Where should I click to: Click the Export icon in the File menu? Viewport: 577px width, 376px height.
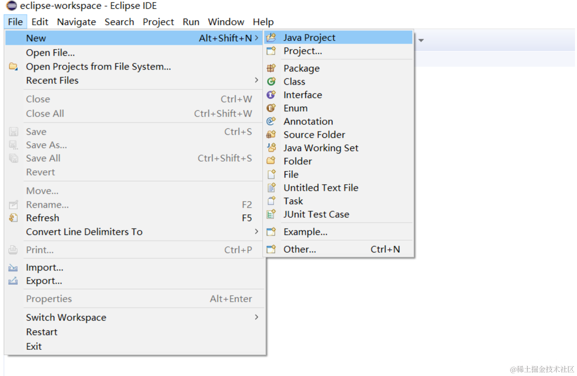coord(13,281)
